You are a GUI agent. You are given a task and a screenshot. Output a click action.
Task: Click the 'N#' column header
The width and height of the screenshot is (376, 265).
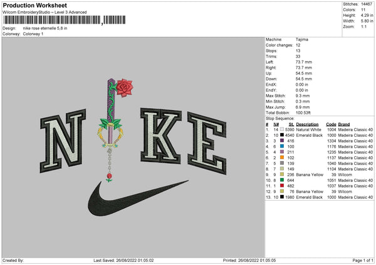(x=276, y=124)
